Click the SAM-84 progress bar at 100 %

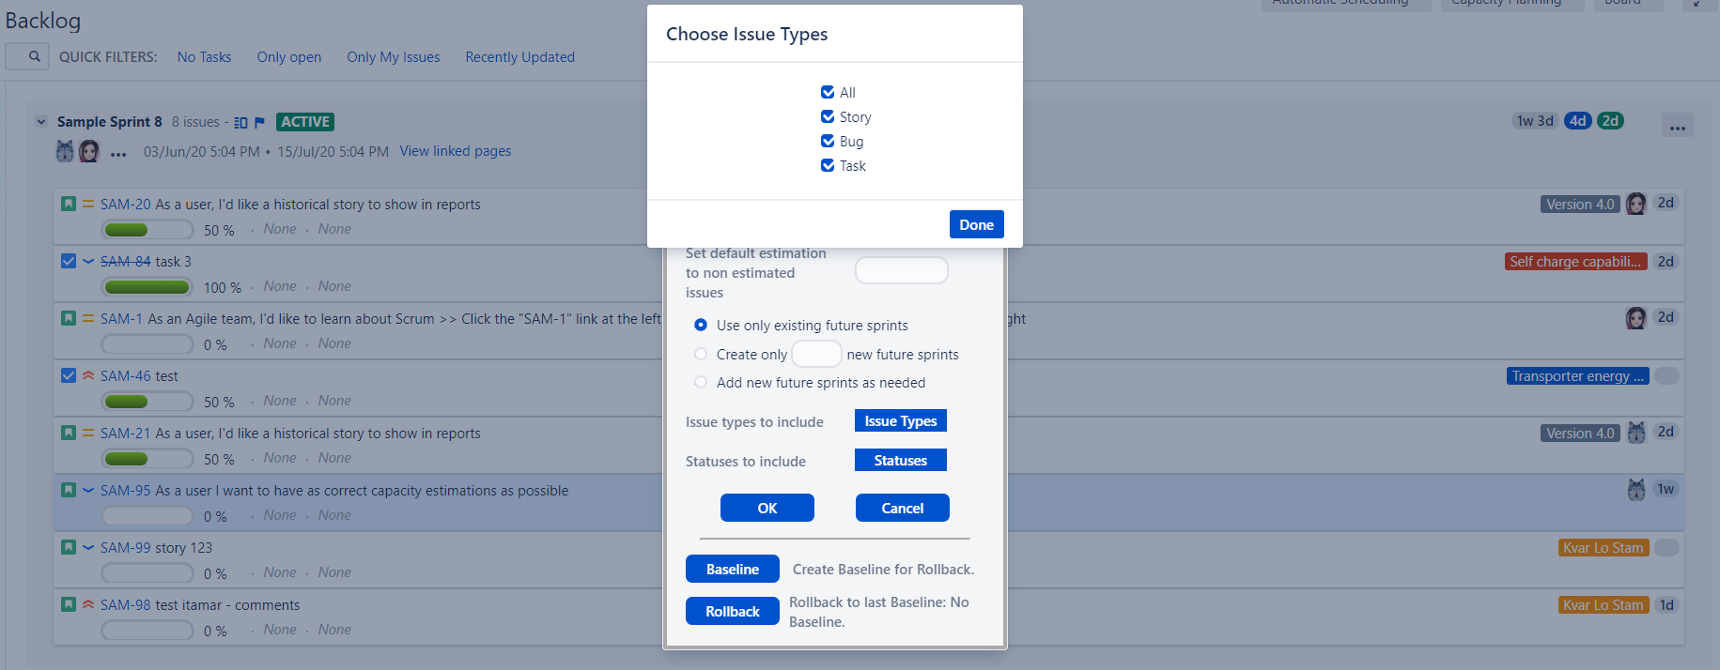(147, 287)
